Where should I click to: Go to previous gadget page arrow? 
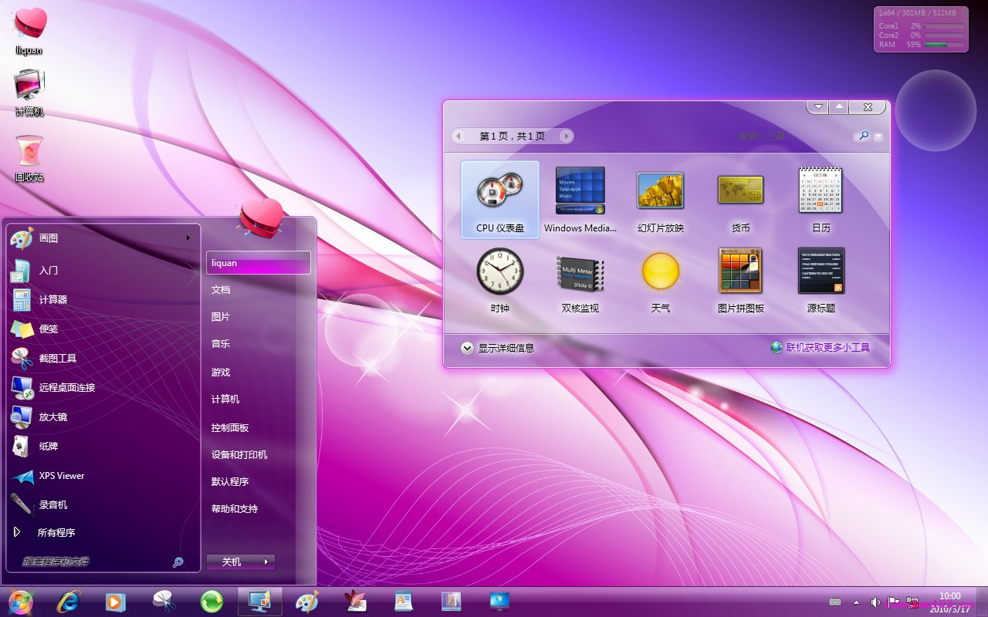(459, 137)
